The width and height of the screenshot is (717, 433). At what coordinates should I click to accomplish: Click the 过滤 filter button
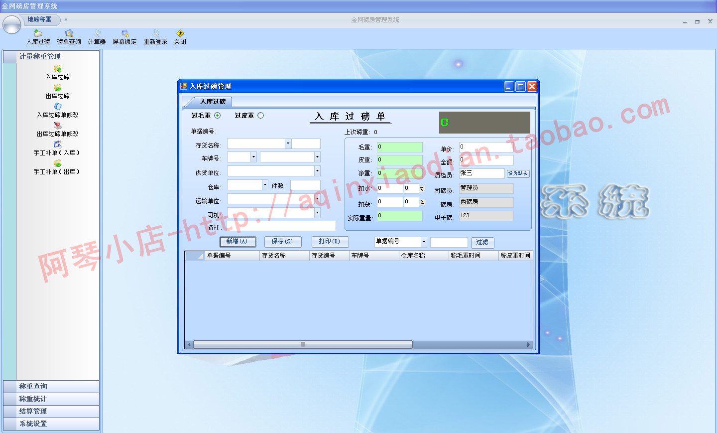(482, 242)
